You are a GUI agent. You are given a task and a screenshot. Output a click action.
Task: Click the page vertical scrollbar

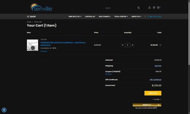(189, 34)
